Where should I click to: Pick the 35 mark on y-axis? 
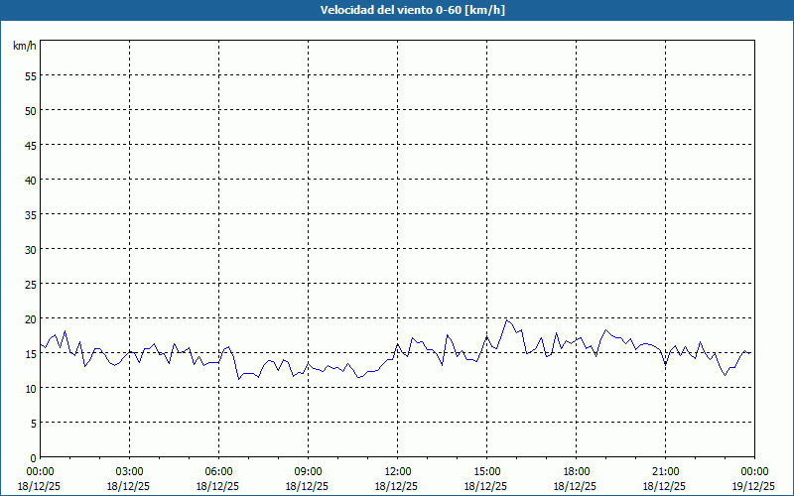[x=30, y=214]
